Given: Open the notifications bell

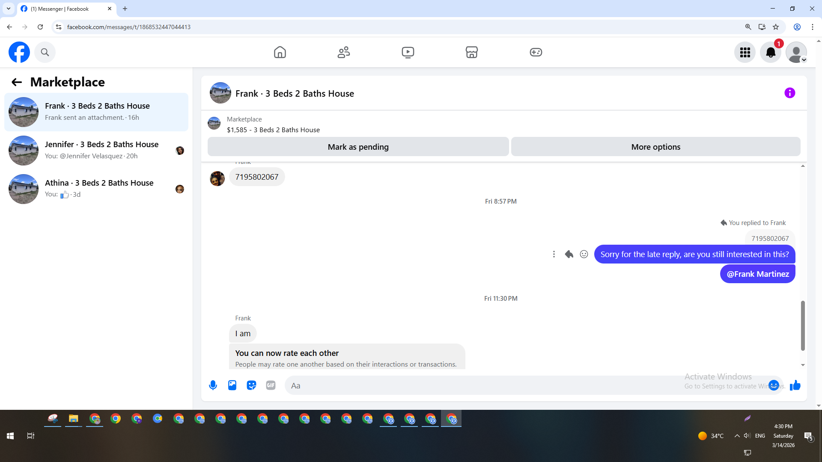Looking at the screenshot, I should click(771, 52).
